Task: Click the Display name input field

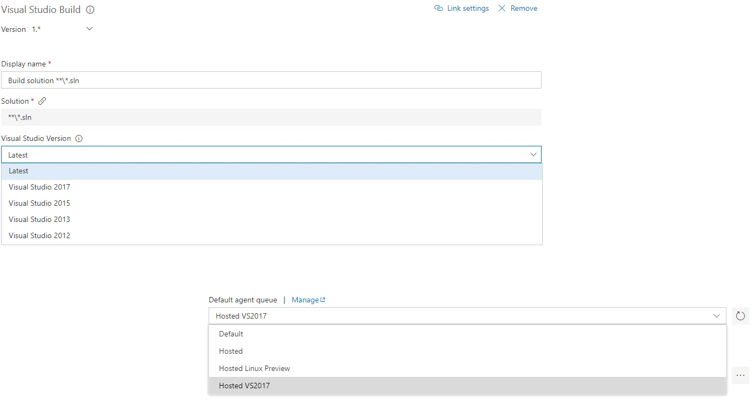Action: click(271, 80)
